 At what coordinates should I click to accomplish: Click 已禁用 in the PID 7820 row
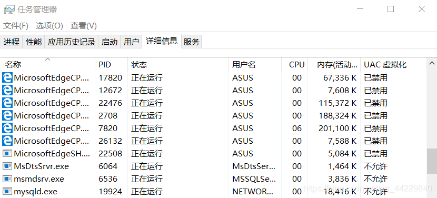[x=375, y=128]
